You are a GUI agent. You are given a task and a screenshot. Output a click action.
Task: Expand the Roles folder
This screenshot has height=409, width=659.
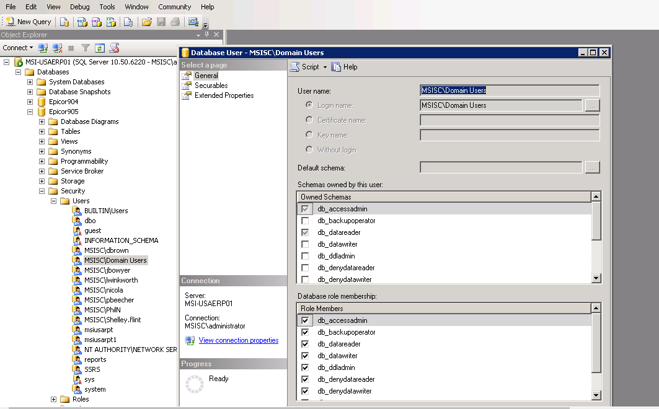point(53,399)
